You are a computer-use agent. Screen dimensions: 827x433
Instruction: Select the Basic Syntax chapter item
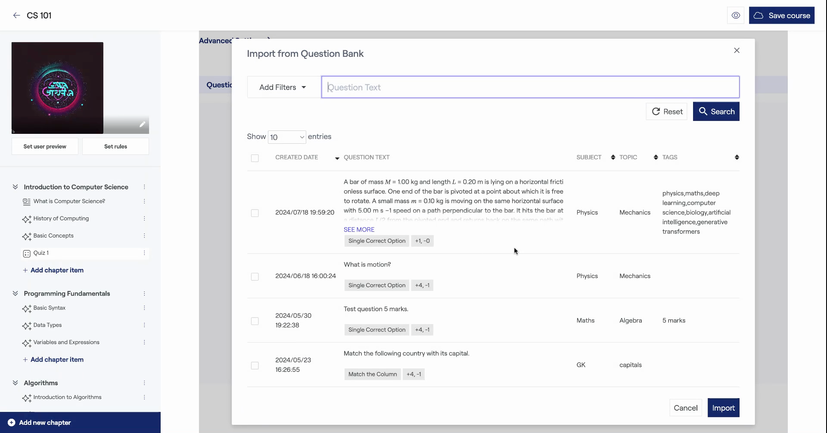(x=50, y=308)
